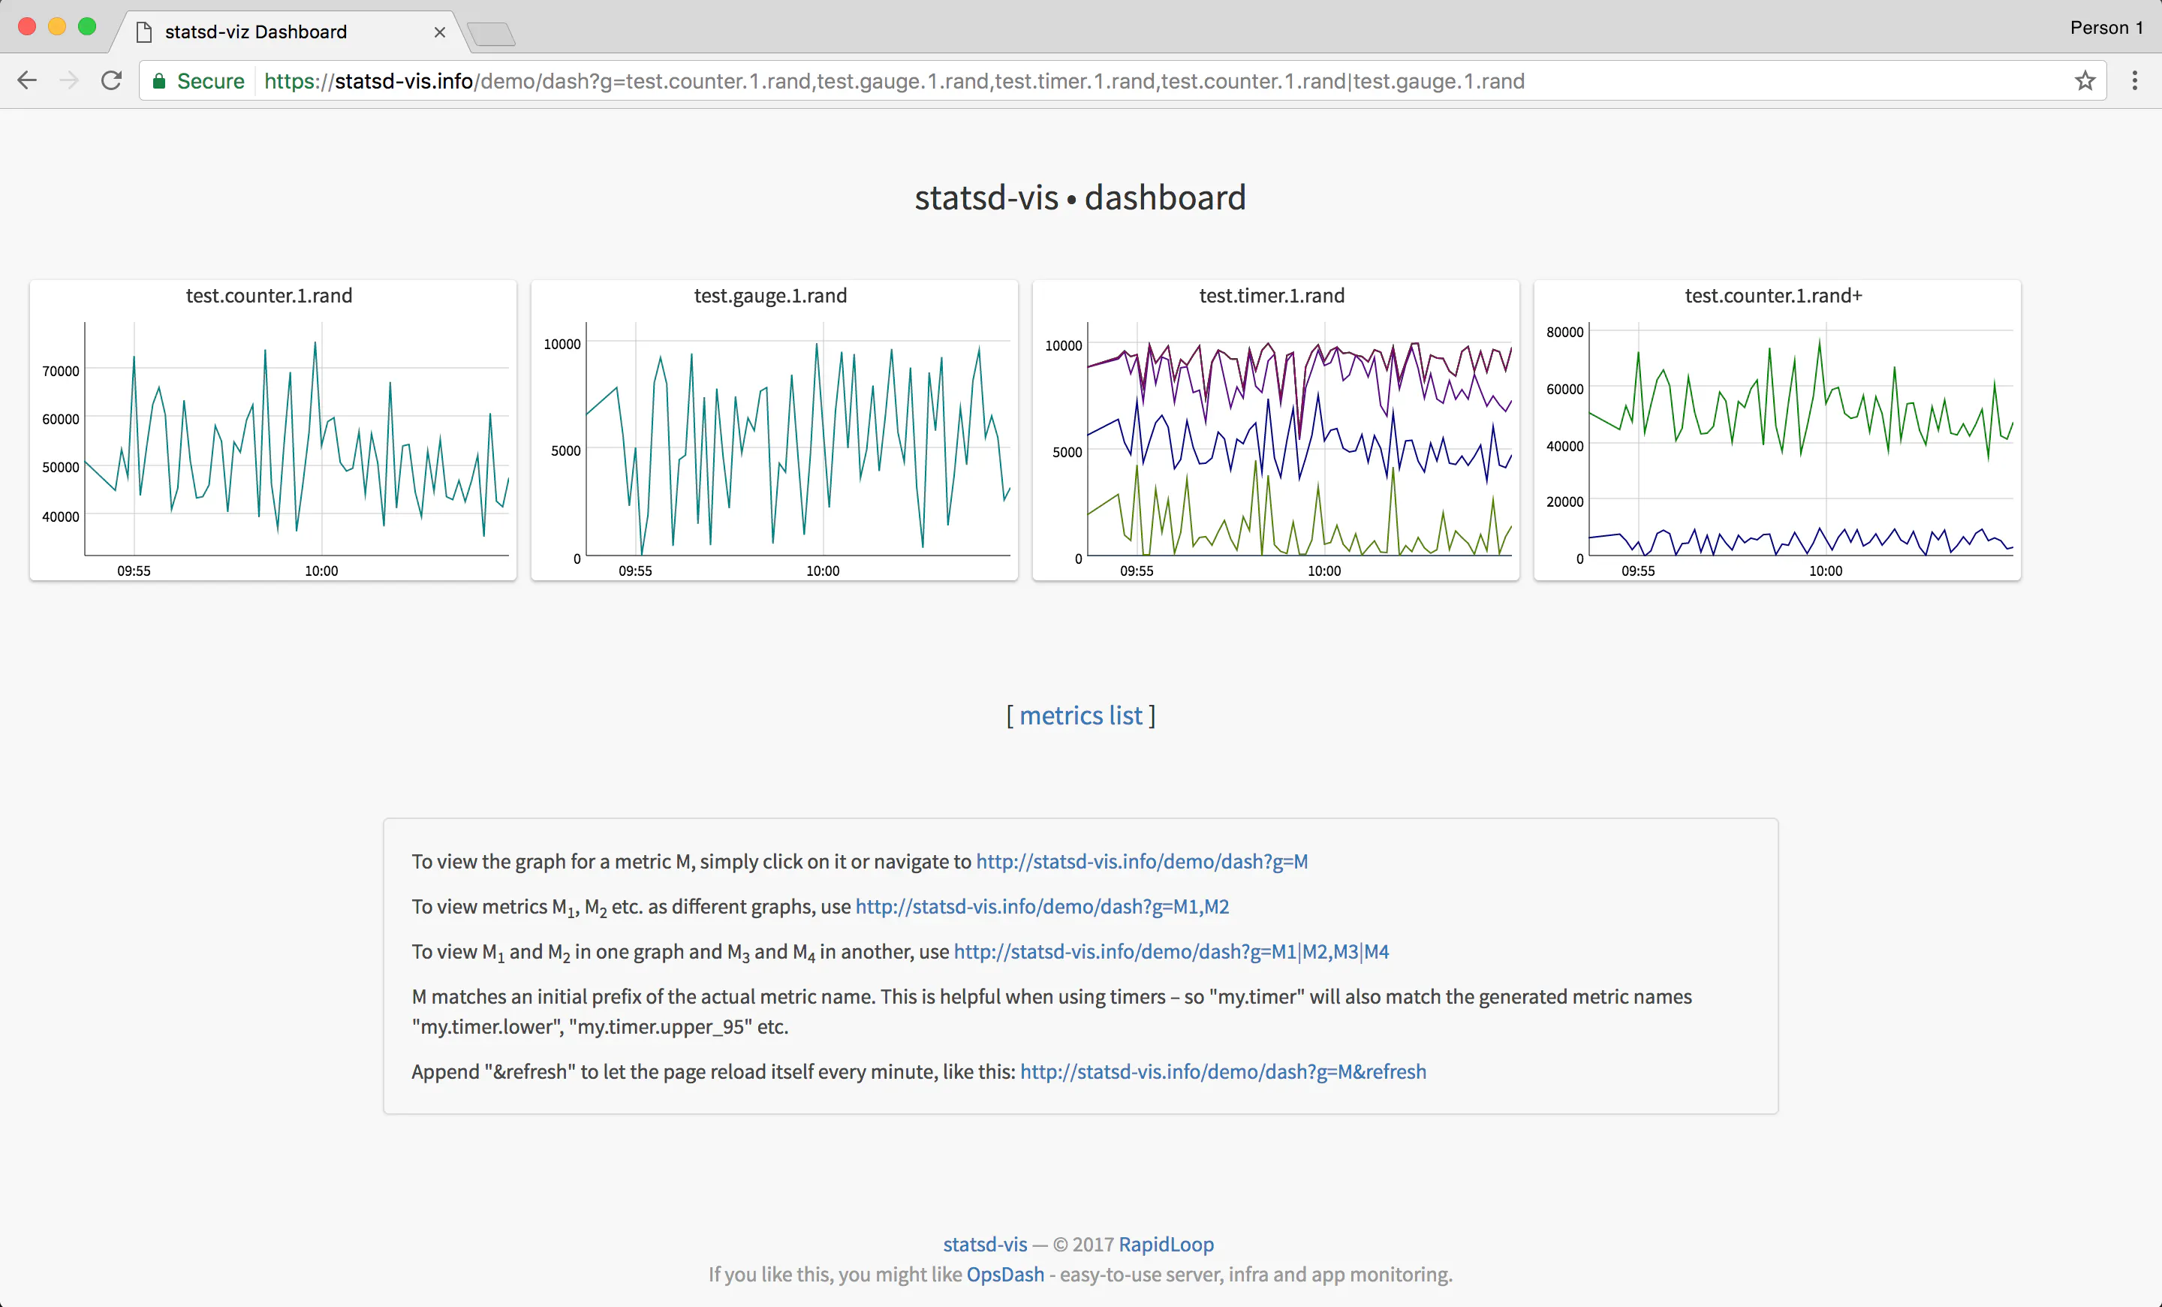The width and height of the screenshot is (2162, 1307).
Task: Open the test.counter.1.rand+ combined graph
Action: 1777,430
